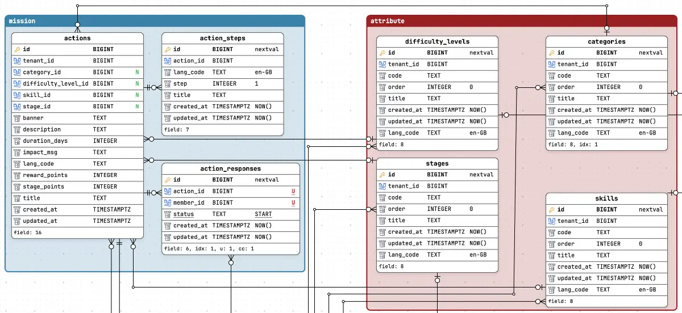
Task: Select the actions table title
Action: tap(78, 39)
